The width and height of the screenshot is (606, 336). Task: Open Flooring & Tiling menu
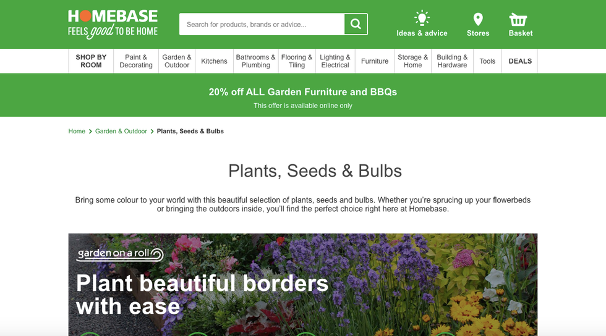[297, 61]
